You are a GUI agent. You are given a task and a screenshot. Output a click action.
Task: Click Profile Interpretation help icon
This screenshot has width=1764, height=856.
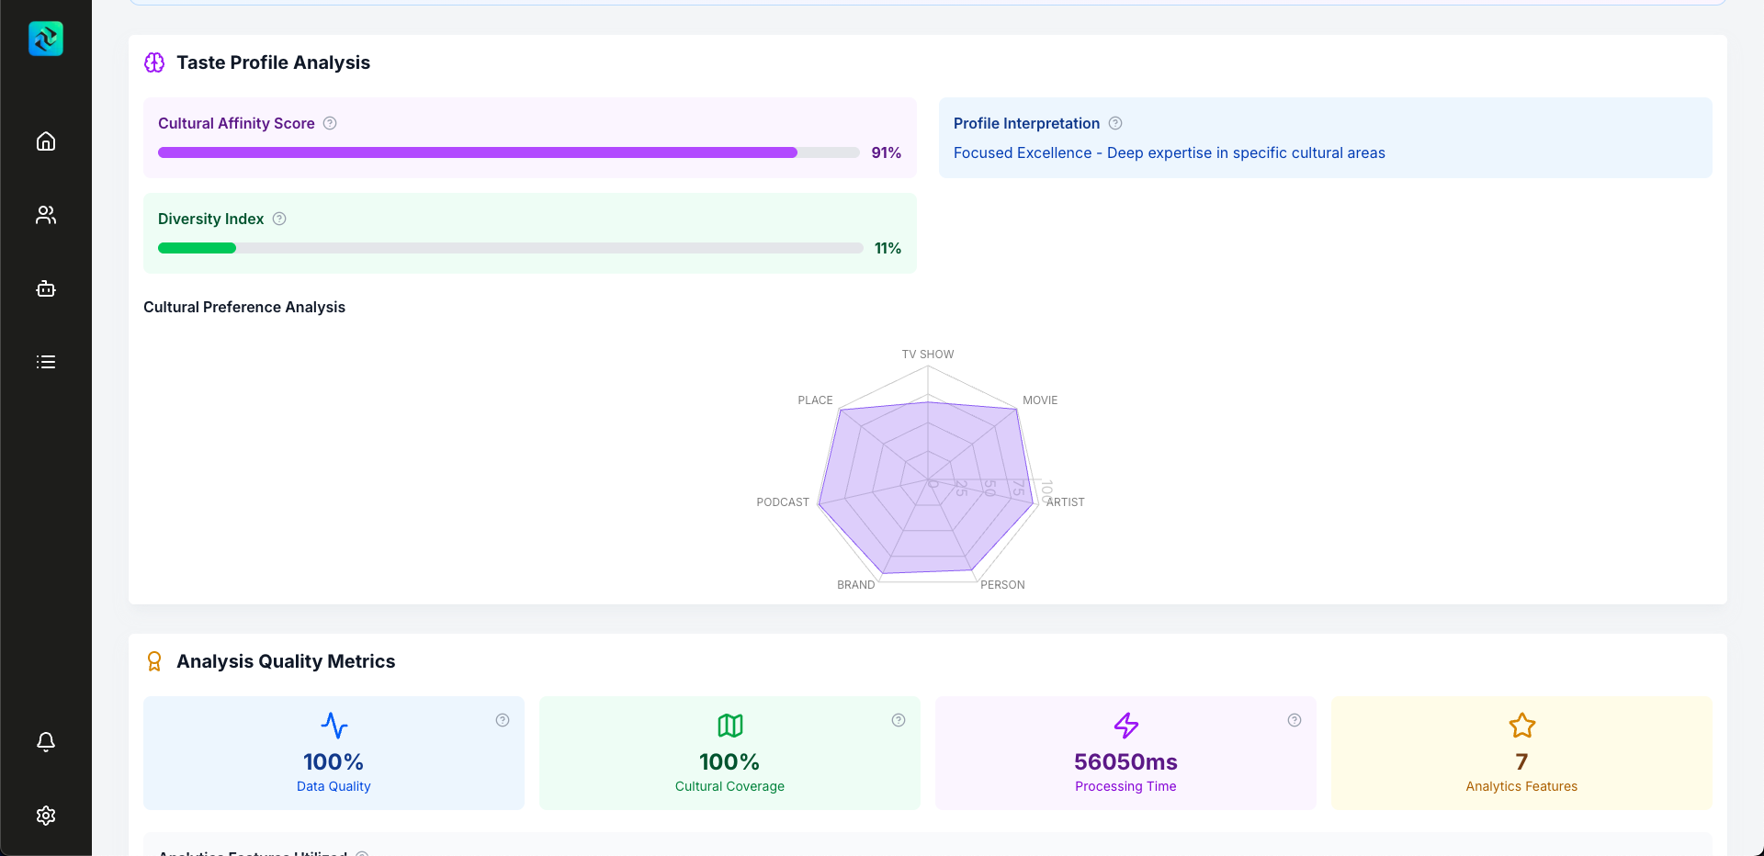[1115, 123]
